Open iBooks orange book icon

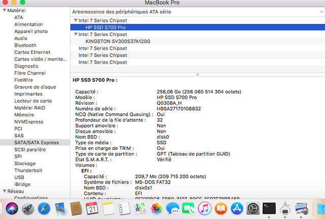tap(221, 208)
